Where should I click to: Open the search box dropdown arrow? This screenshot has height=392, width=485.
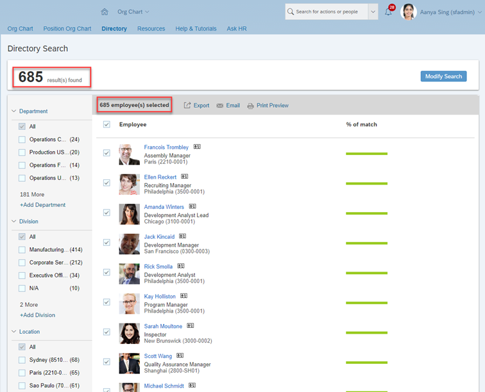[x=373, y=12]
